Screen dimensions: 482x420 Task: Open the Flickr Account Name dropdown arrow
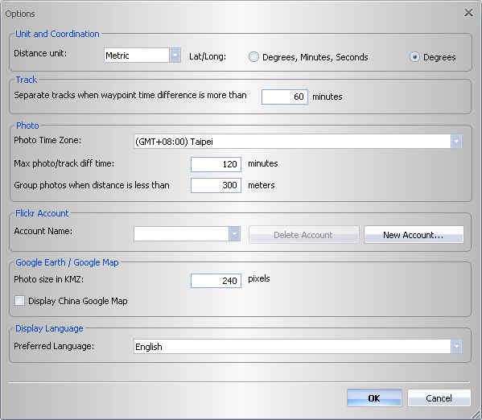pyautogui.click(x=234, y=234)
